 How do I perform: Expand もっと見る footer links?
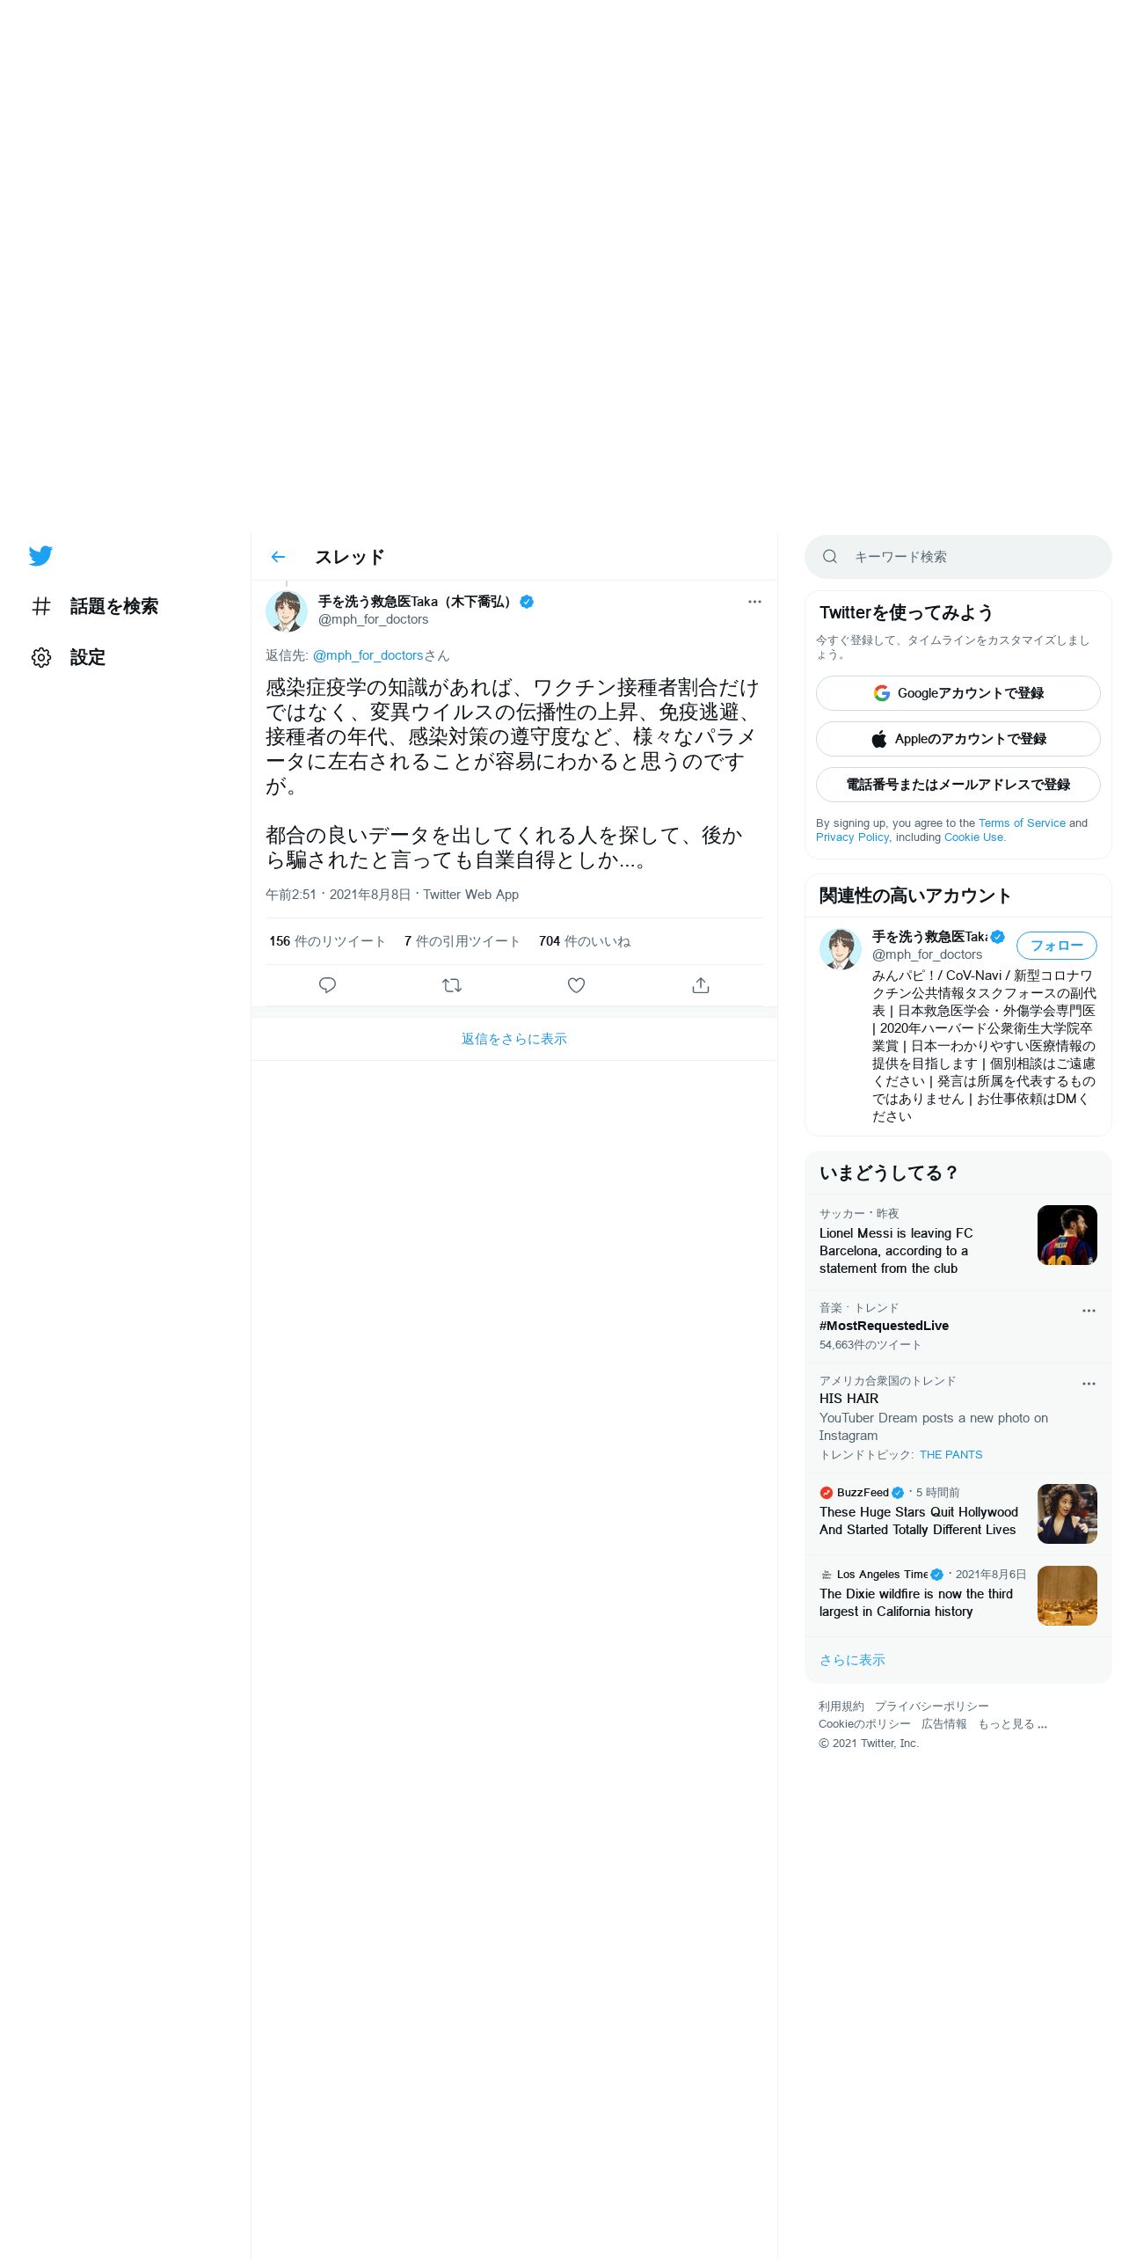coord(1012,1724)
